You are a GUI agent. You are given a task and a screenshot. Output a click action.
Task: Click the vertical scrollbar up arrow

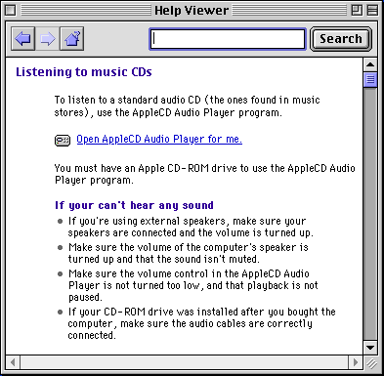370,64
